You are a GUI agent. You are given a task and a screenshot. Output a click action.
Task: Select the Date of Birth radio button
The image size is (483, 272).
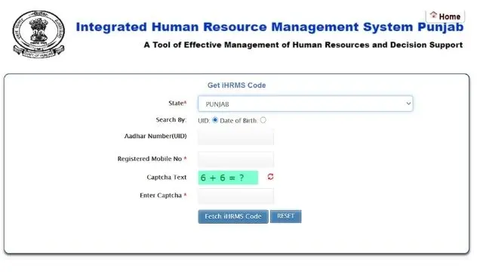pos(263,120)
